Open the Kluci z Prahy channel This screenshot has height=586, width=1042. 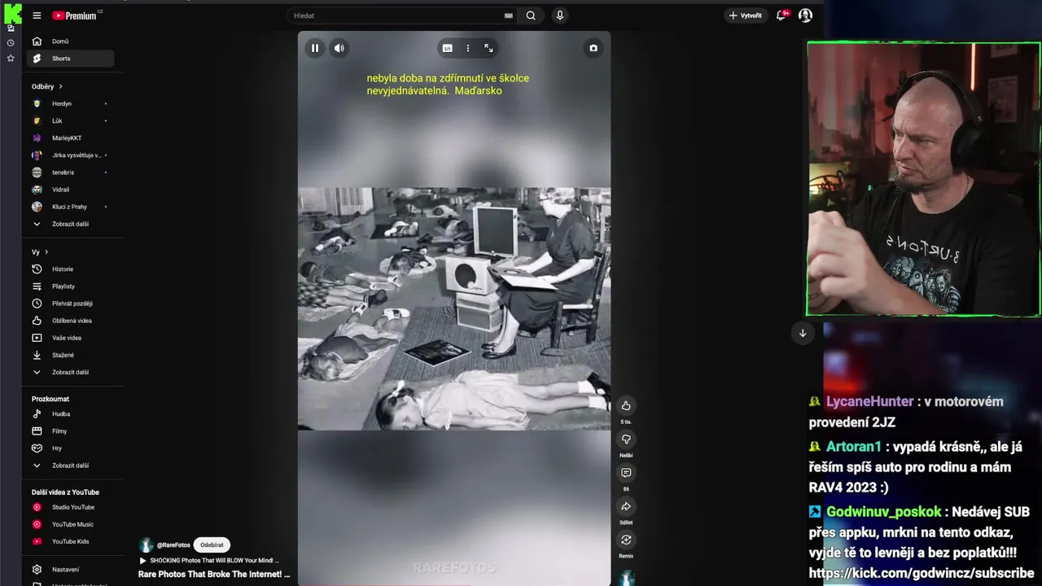click(70, 207)
